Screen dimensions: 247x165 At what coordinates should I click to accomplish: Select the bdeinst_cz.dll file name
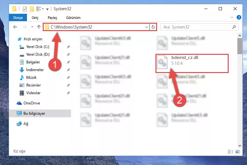(x=185, y=58)
